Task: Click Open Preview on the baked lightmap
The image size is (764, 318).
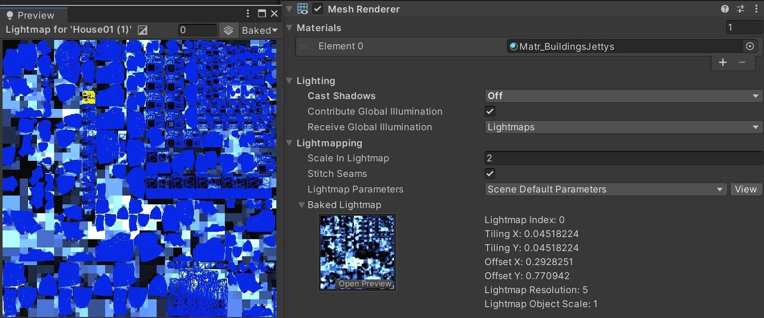Action: point(365,283)
